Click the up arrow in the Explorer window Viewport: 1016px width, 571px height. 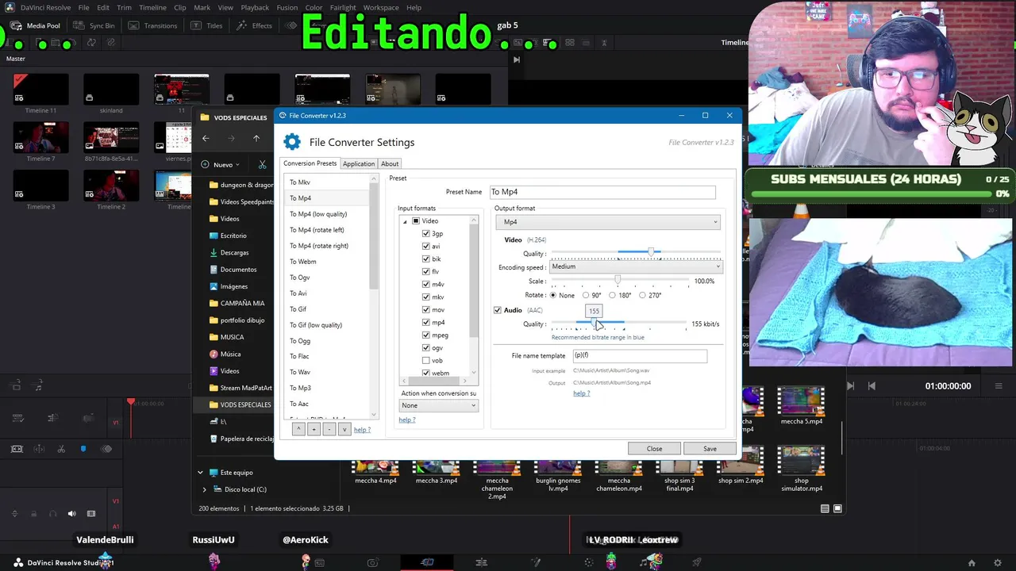(256, 138)
